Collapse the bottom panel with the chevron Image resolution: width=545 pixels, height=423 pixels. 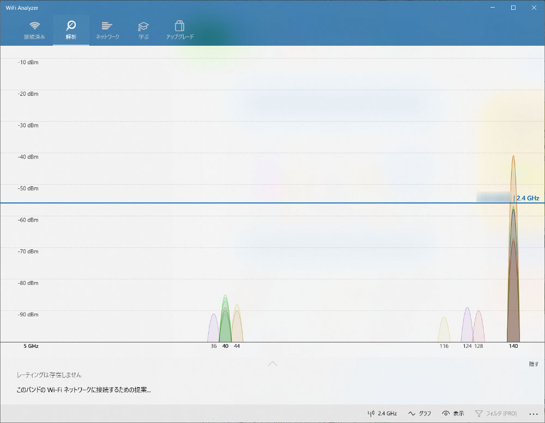pos(273,364)
